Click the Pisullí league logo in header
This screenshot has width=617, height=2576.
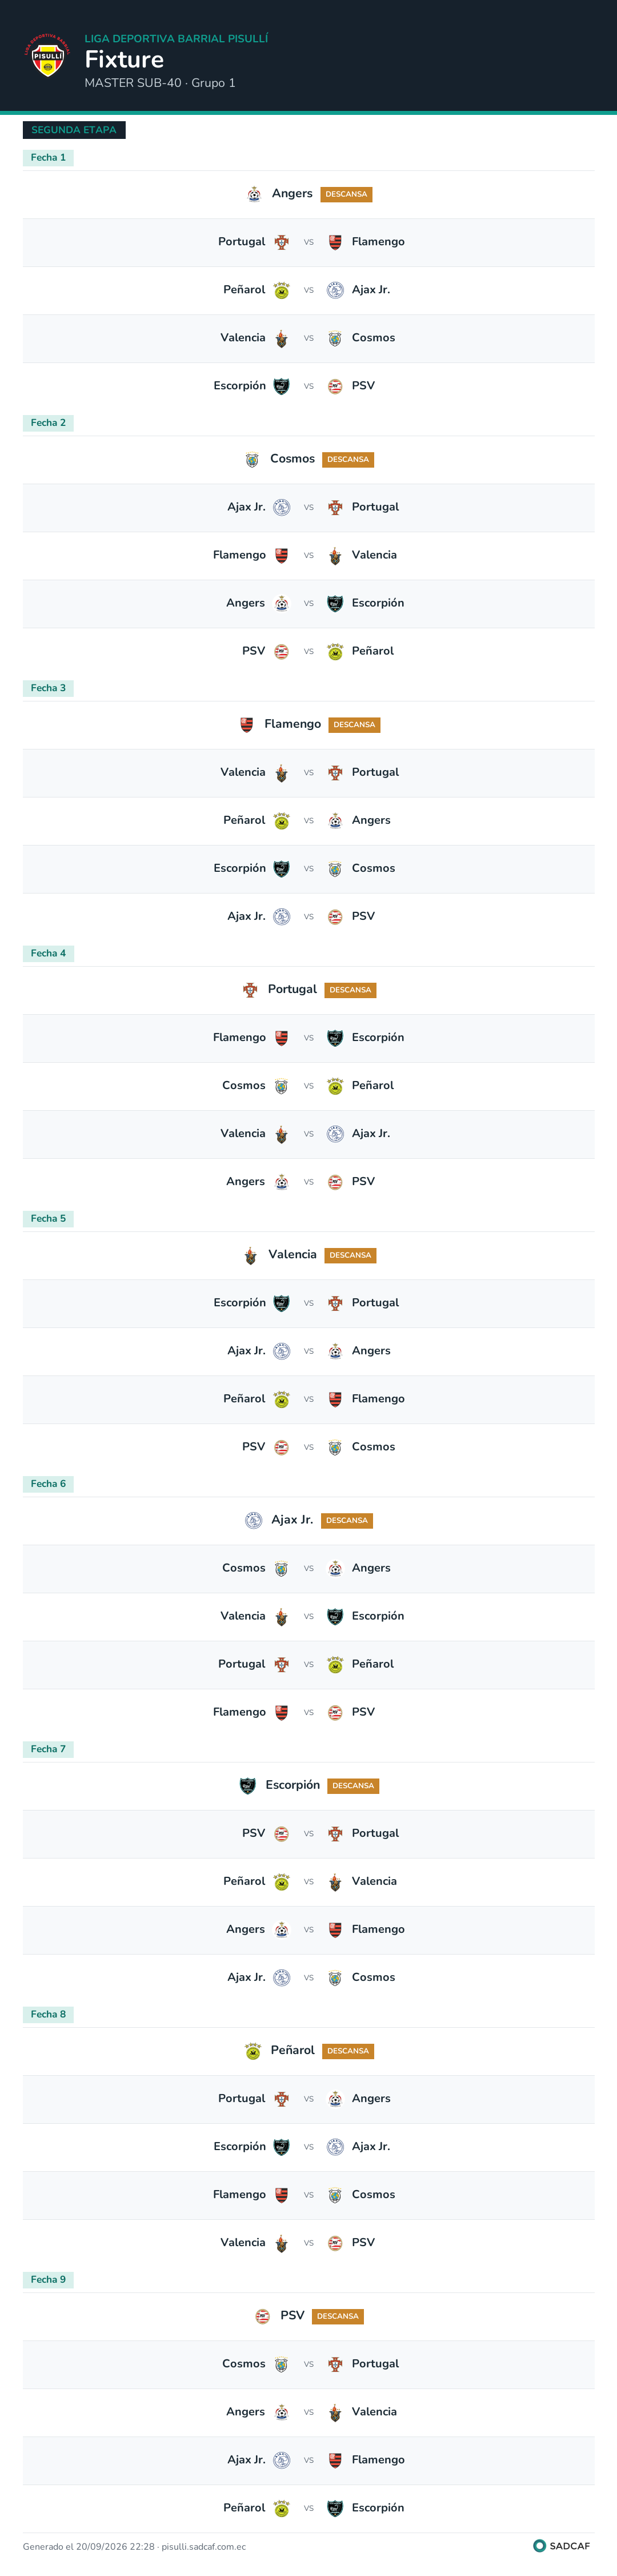[x=48, y=56]
